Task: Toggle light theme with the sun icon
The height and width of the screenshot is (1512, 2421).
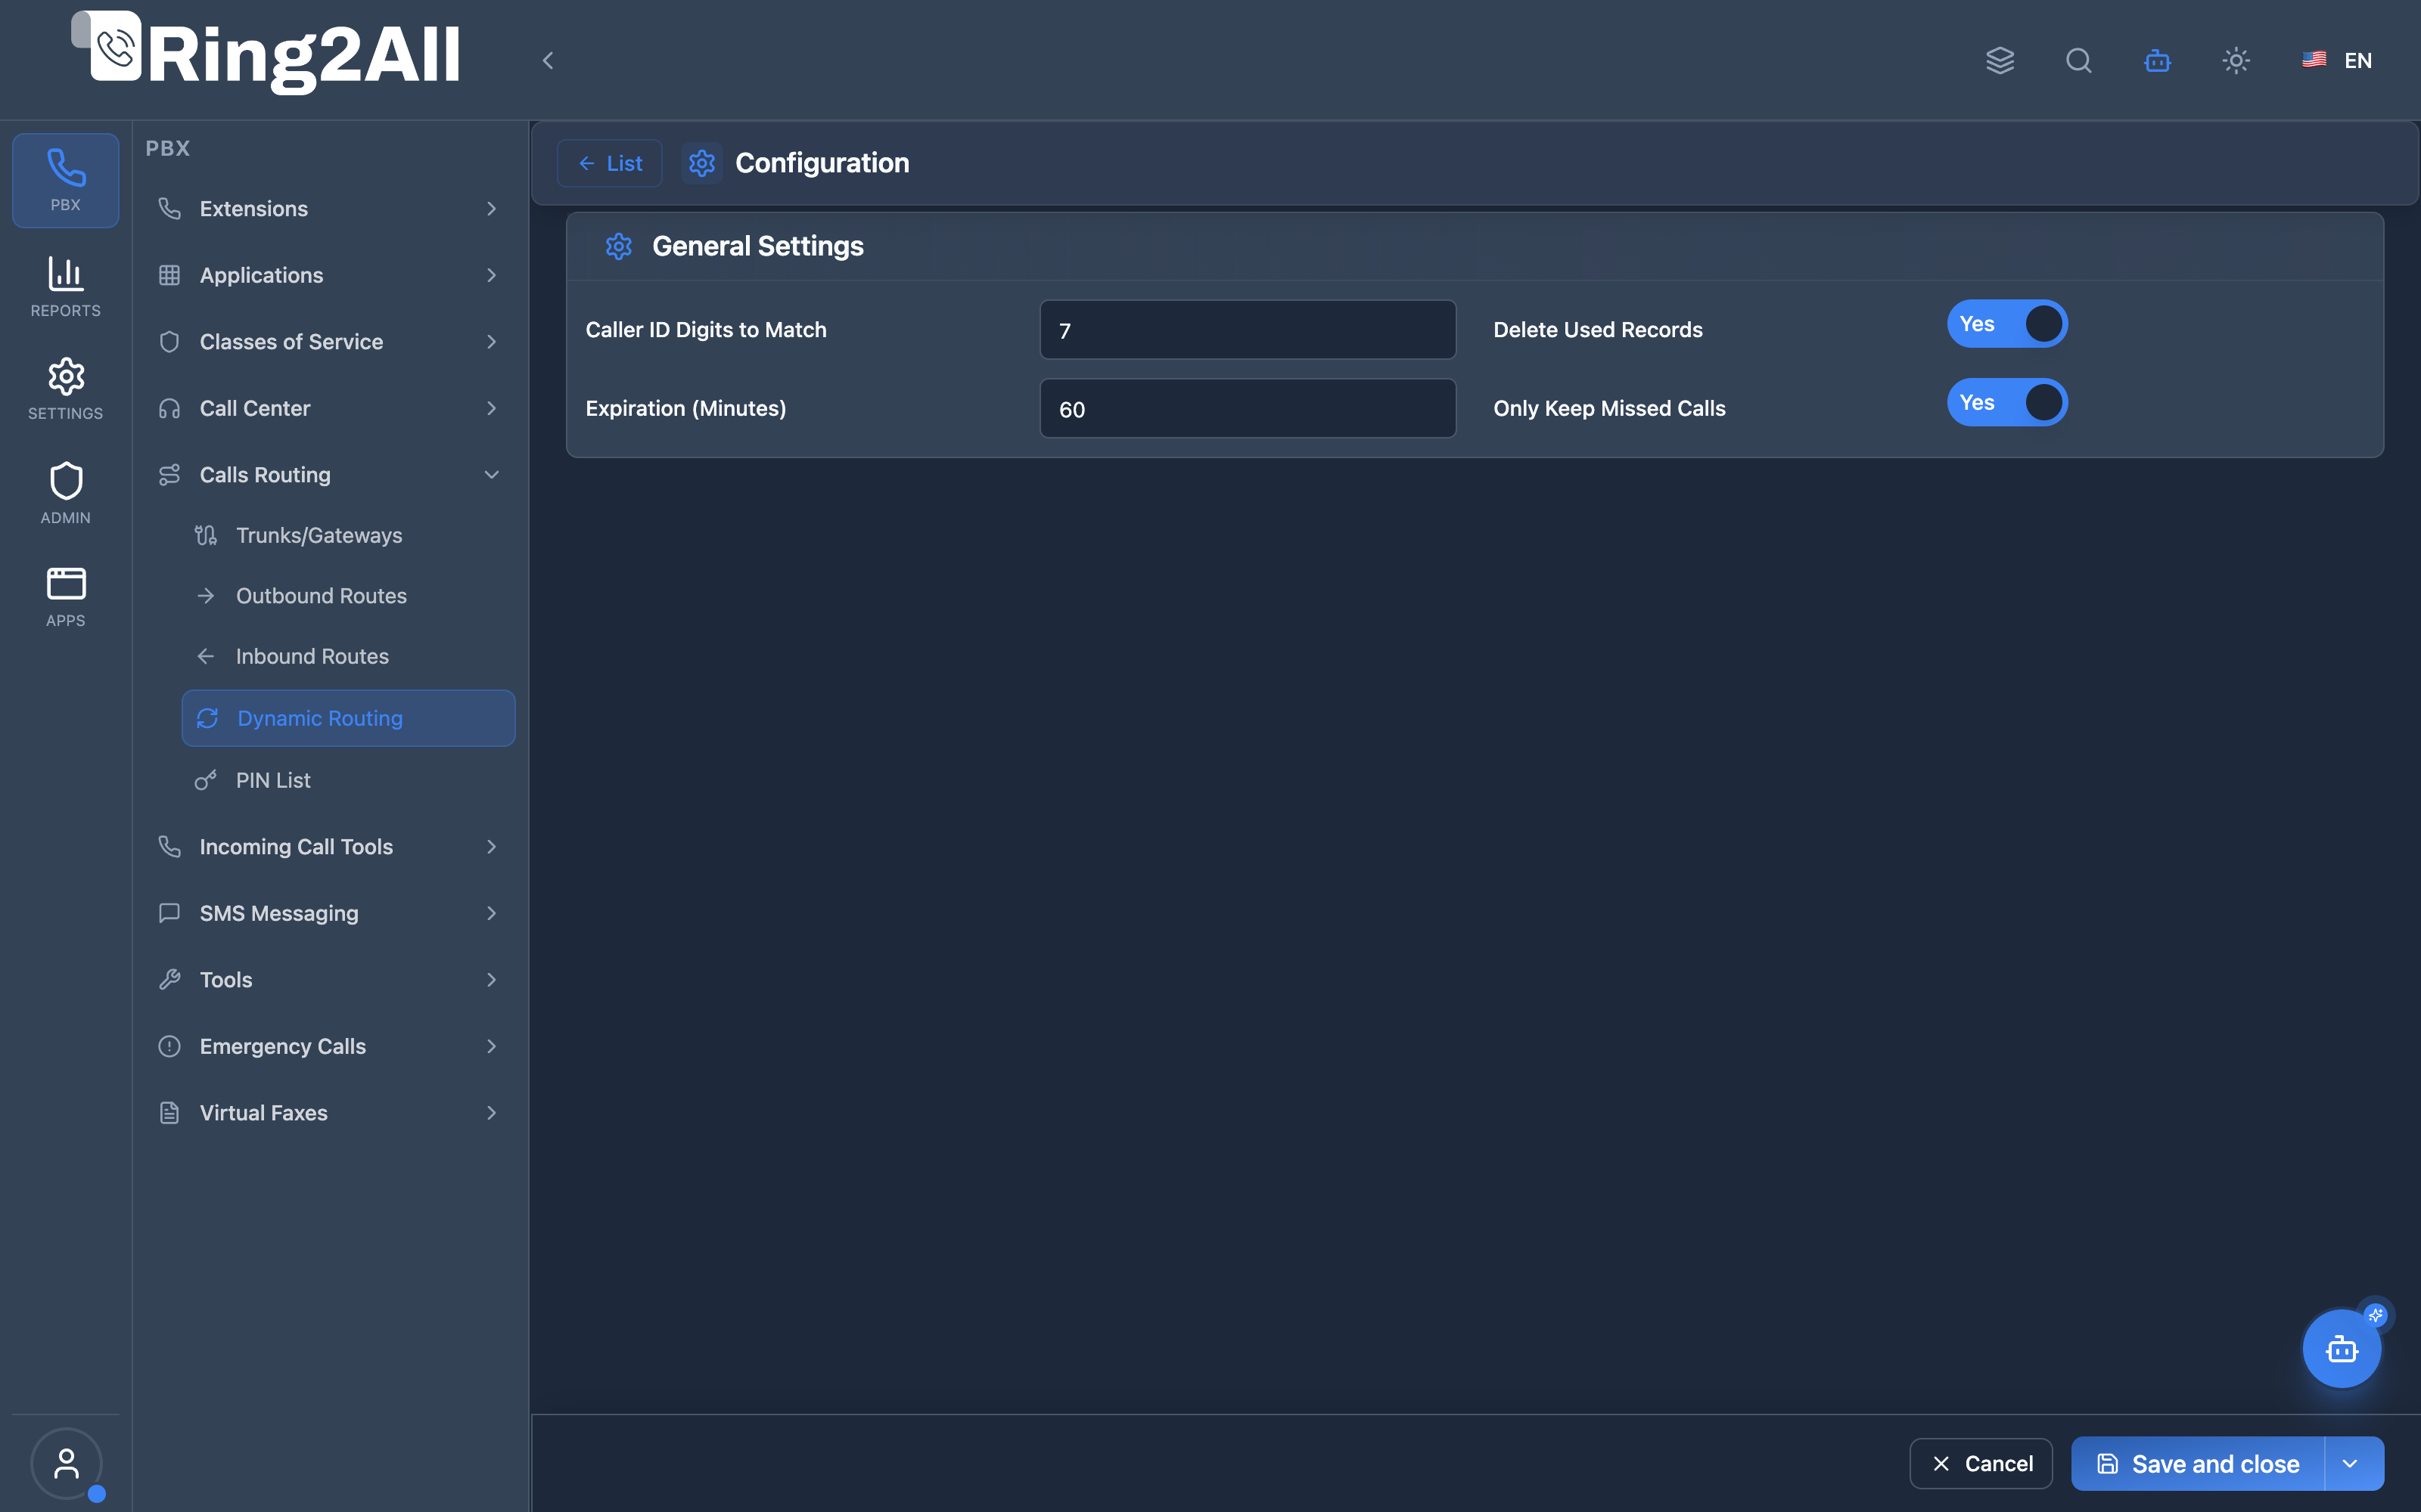Action: pos(2236,61)
